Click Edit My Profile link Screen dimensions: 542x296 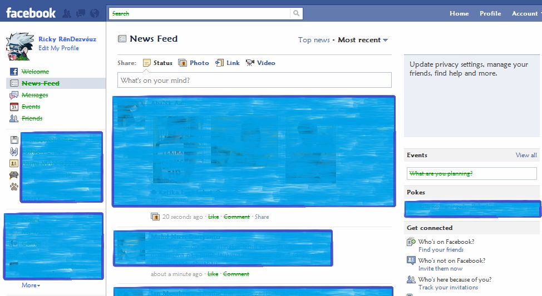pos(58,48)
